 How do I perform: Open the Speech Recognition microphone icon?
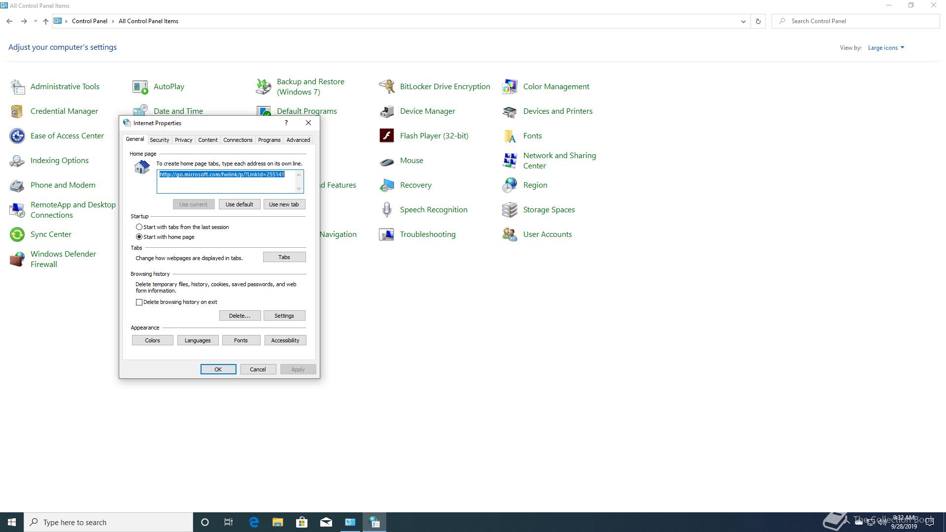pyautogui.click(x=387, y=209)
